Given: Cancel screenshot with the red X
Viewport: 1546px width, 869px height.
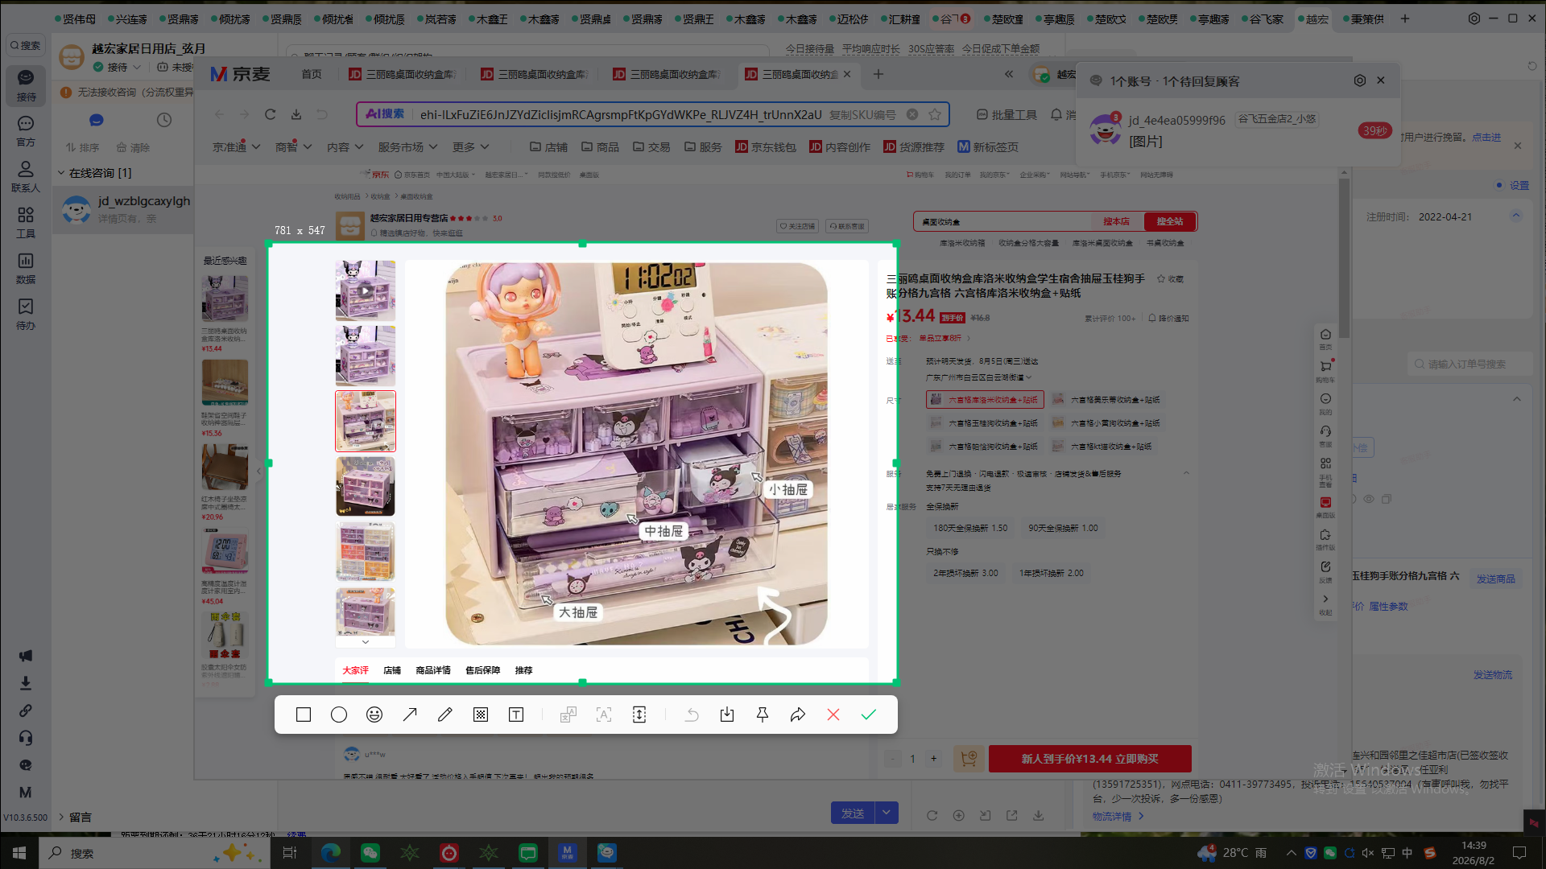Looking at the screenshot, I should (833, 715).
